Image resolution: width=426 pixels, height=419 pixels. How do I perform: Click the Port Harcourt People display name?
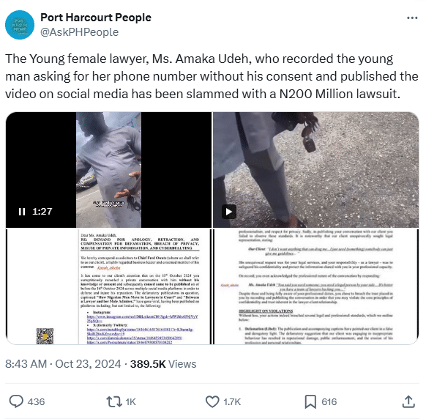96,18
